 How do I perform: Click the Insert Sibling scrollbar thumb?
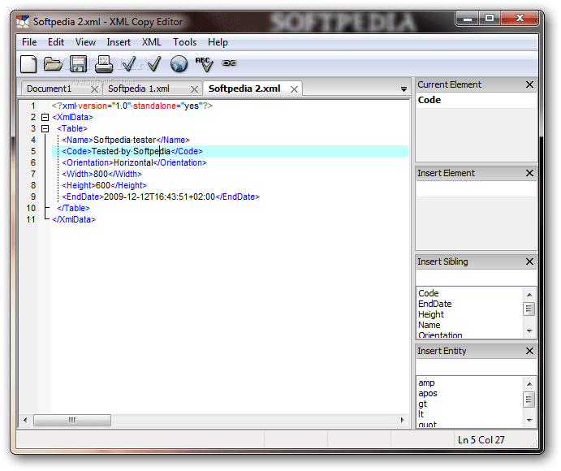pyautogui.click(x=529, y=309)
